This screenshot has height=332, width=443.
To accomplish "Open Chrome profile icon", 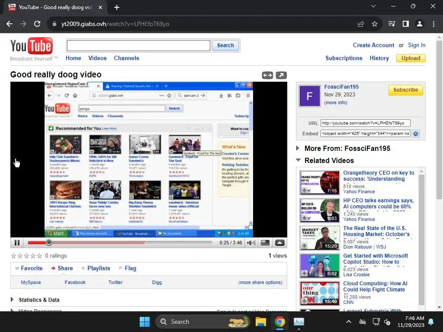I will pos(420,24).
